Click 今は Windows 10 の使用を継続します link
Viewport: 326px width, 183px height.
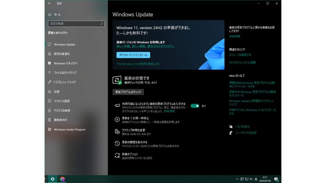138,64
